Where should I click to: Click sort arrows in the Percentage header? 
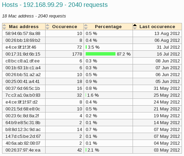pyautogui.click(x=86, y=27)
